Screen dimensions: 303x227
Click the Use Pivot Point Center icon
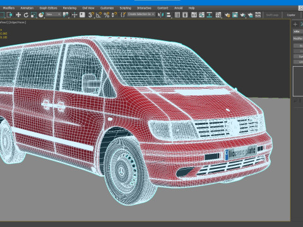coord(66,15)
